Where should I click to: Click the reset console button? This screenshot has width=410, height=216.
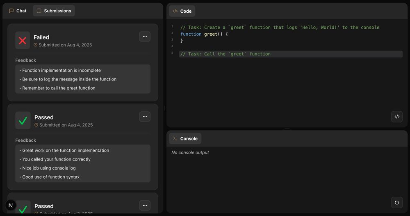(x=396, y=202)
